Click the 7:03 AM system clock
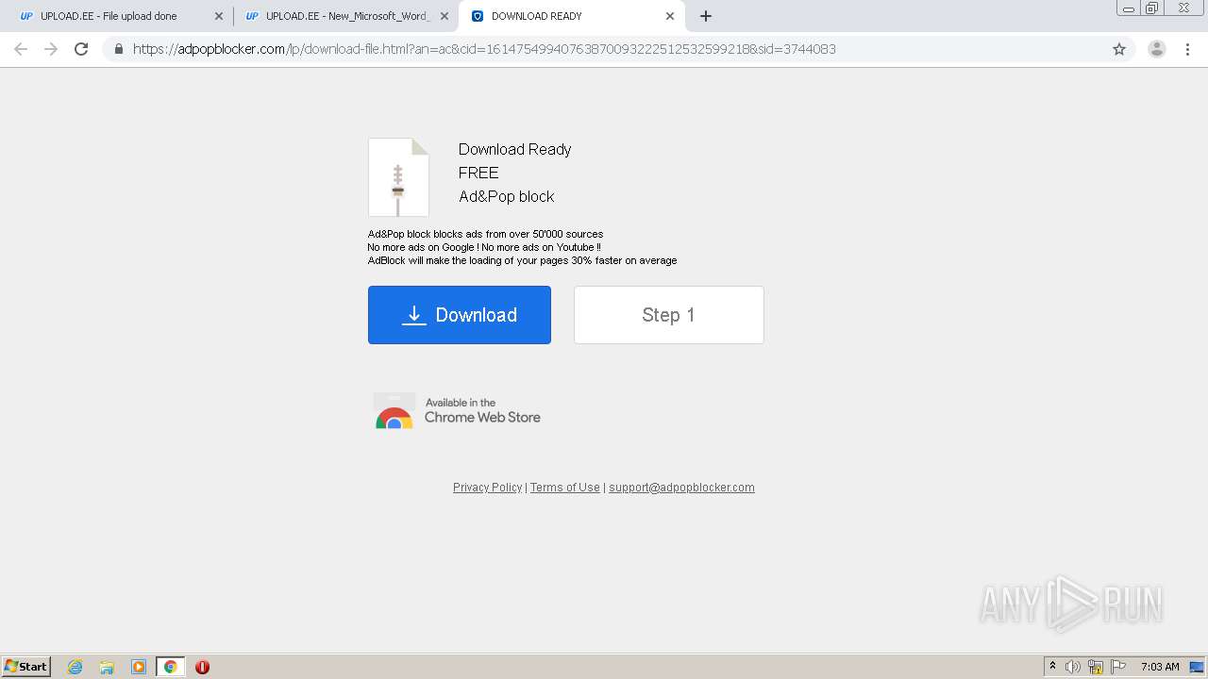Image resolution: width=1208 pixels, height=679 pixels. (x=1160, y=667)
